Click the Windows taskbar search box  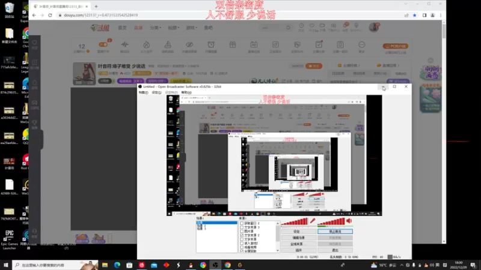[x=55, y=265]
